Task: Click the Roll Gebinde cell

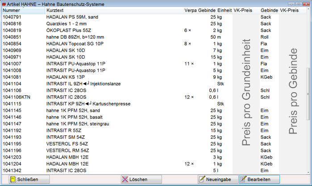Action: (264, 37)
